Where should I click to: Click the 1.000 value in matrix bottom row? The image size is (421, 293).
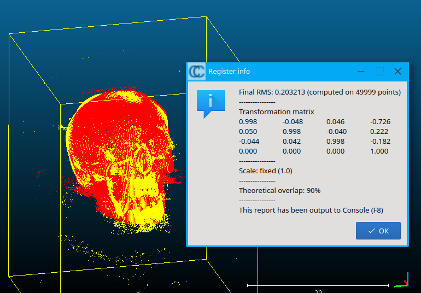[x=379, y=151]
